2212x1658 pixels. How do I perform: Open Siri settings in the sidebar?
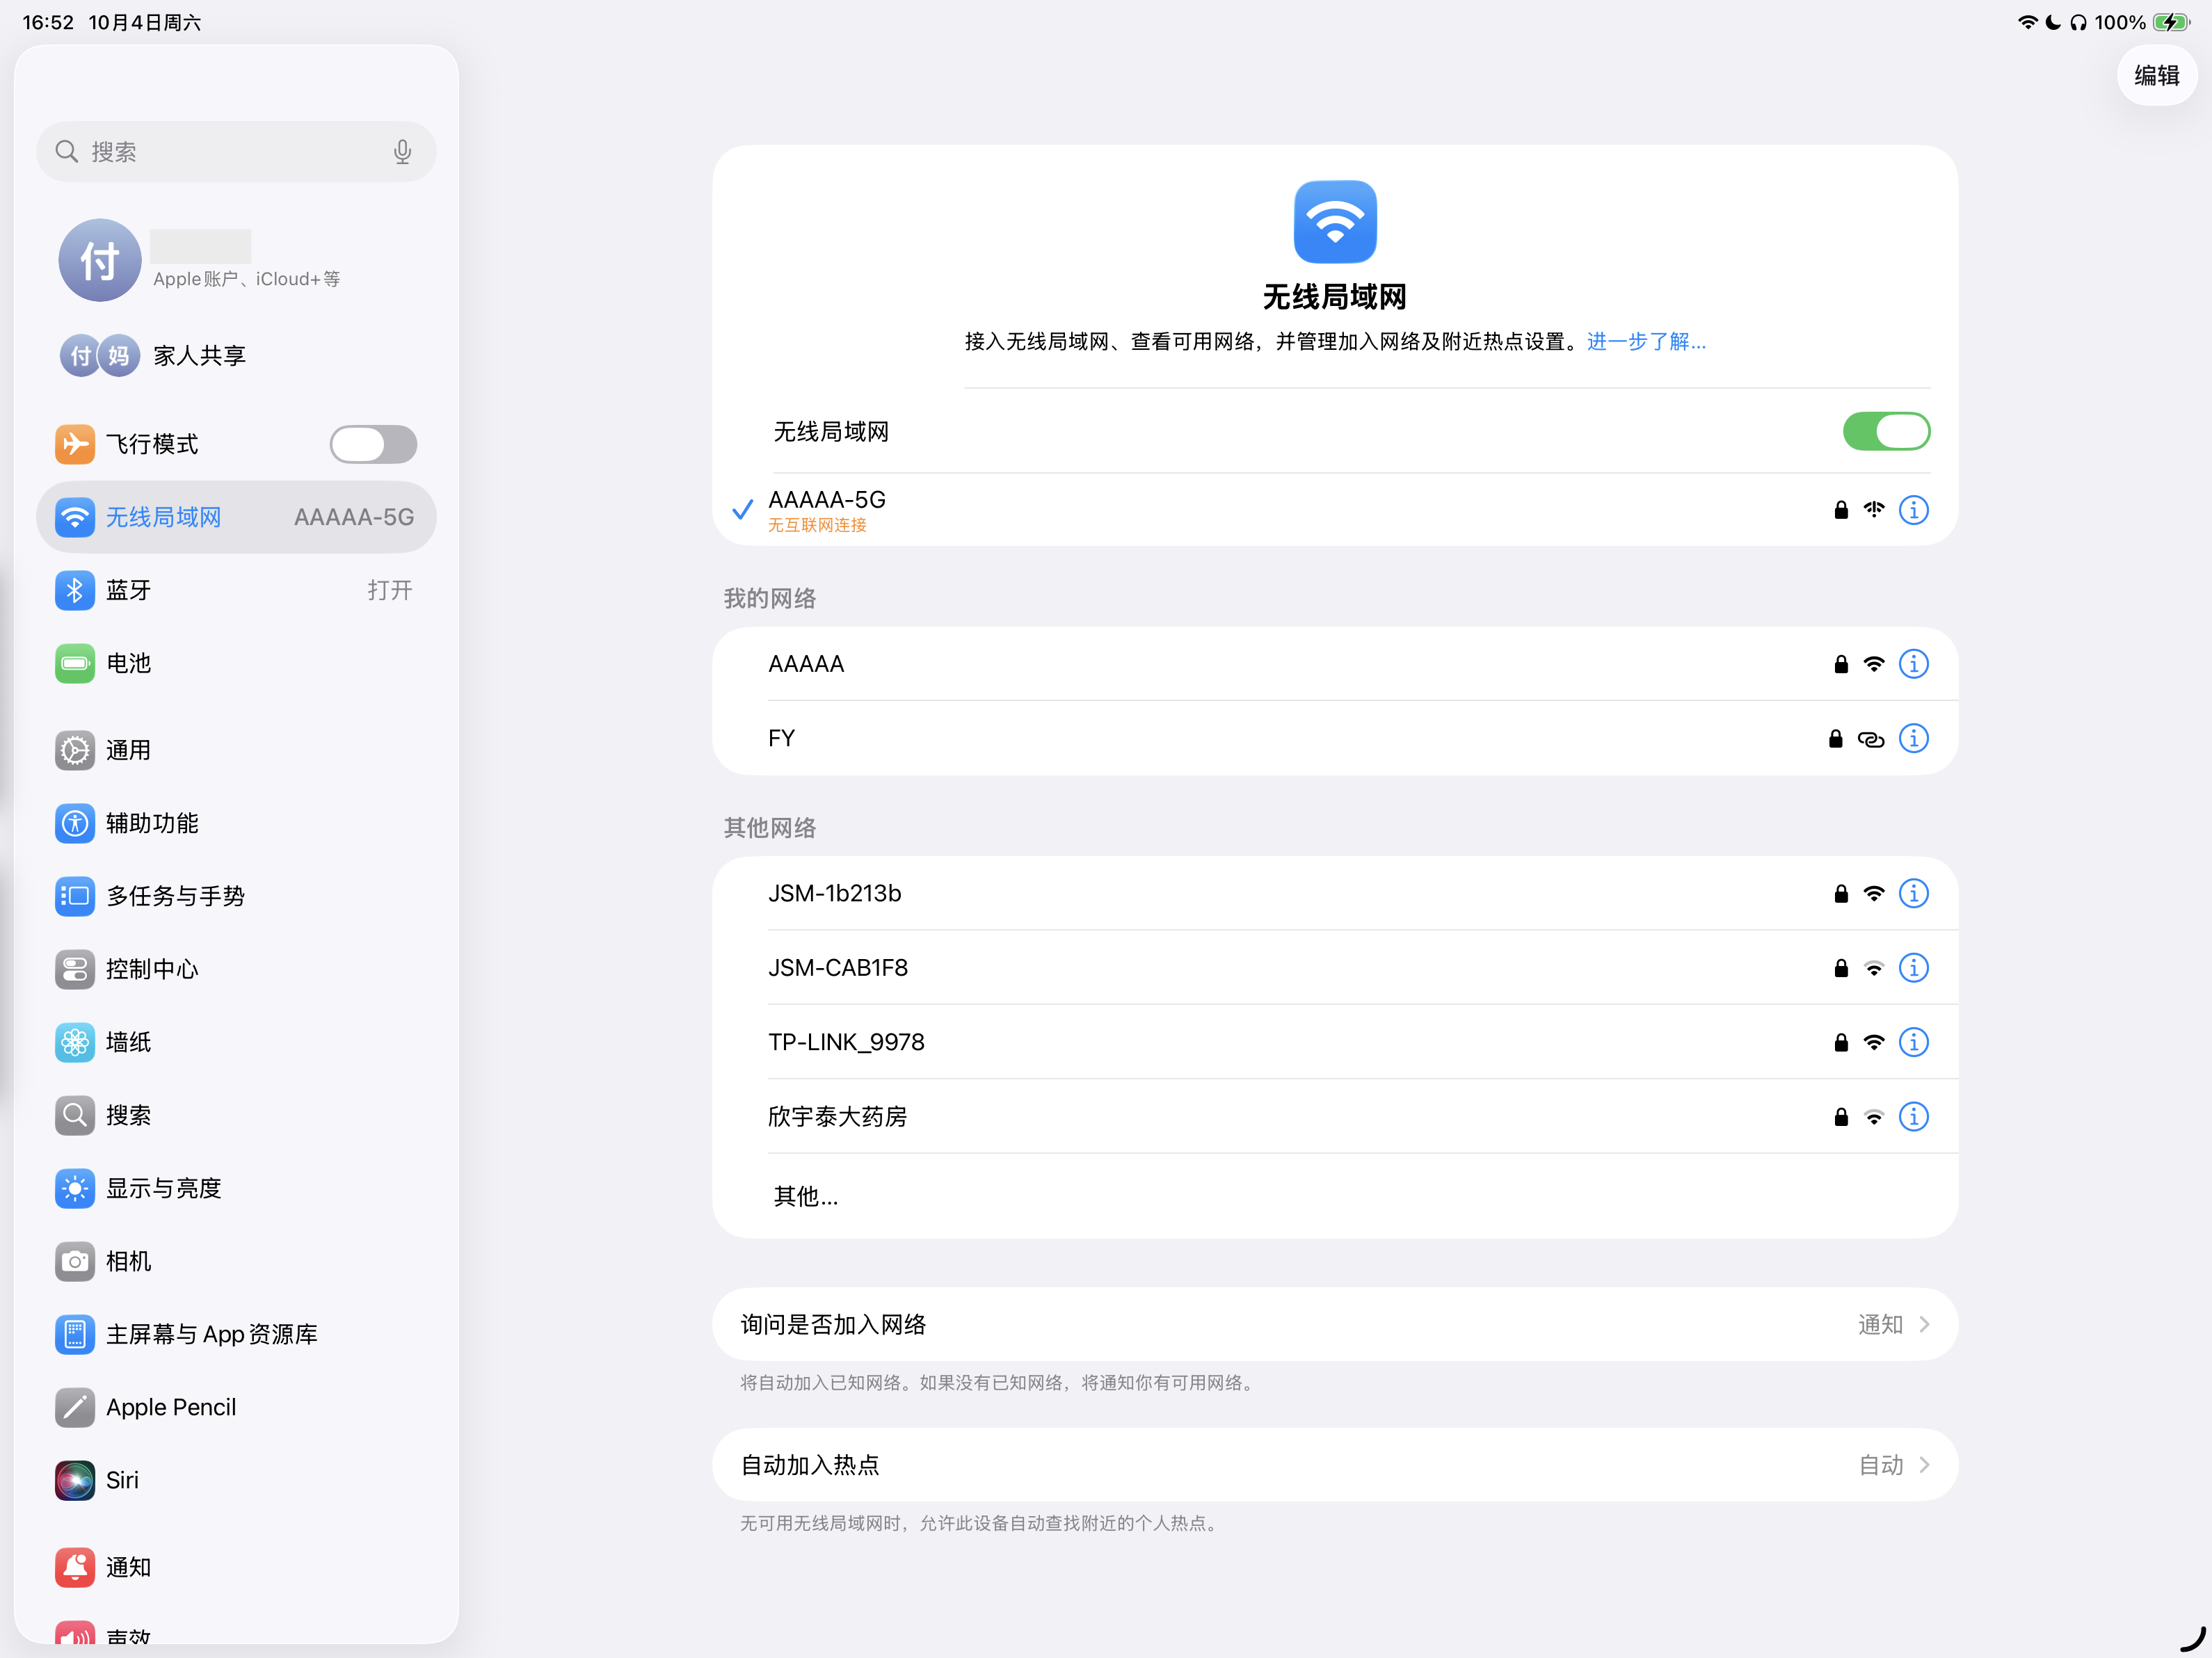122,1480
